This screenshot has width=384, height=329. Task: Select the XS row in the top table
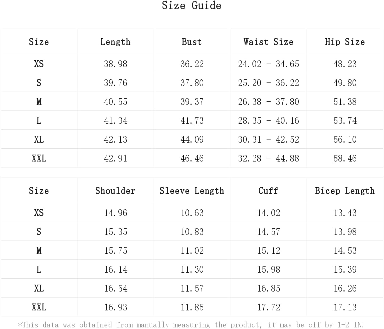pos(192,64)
